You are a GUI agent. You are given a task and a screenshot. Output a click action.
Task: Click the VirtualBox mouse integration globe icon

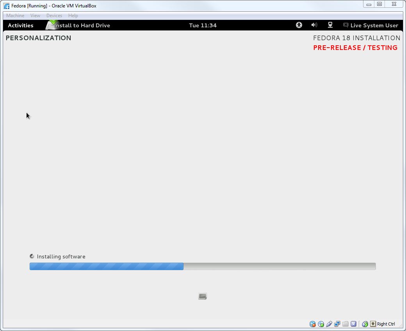(x=365, y=324)
